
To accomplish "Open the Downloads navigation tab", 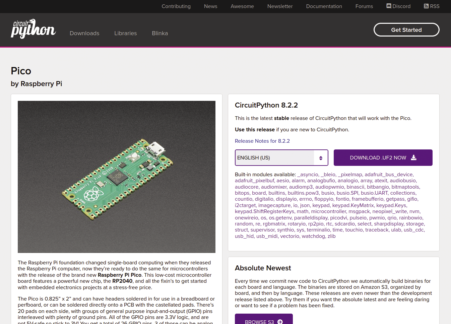I will tap(84, 33).
